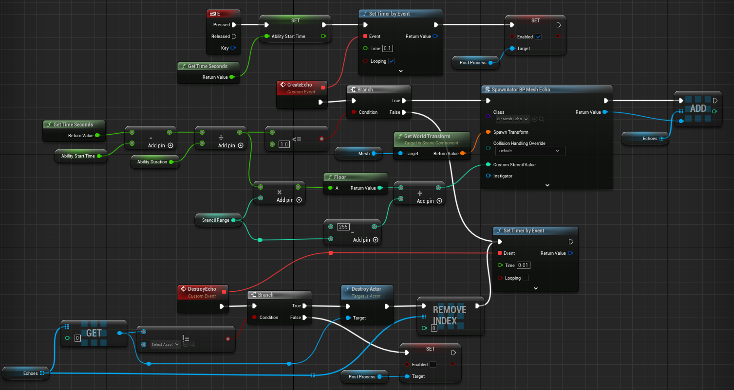734x390 pixels.
Task: Open the Collision Handling Override Default dropdown
Action: pos(529,151)
